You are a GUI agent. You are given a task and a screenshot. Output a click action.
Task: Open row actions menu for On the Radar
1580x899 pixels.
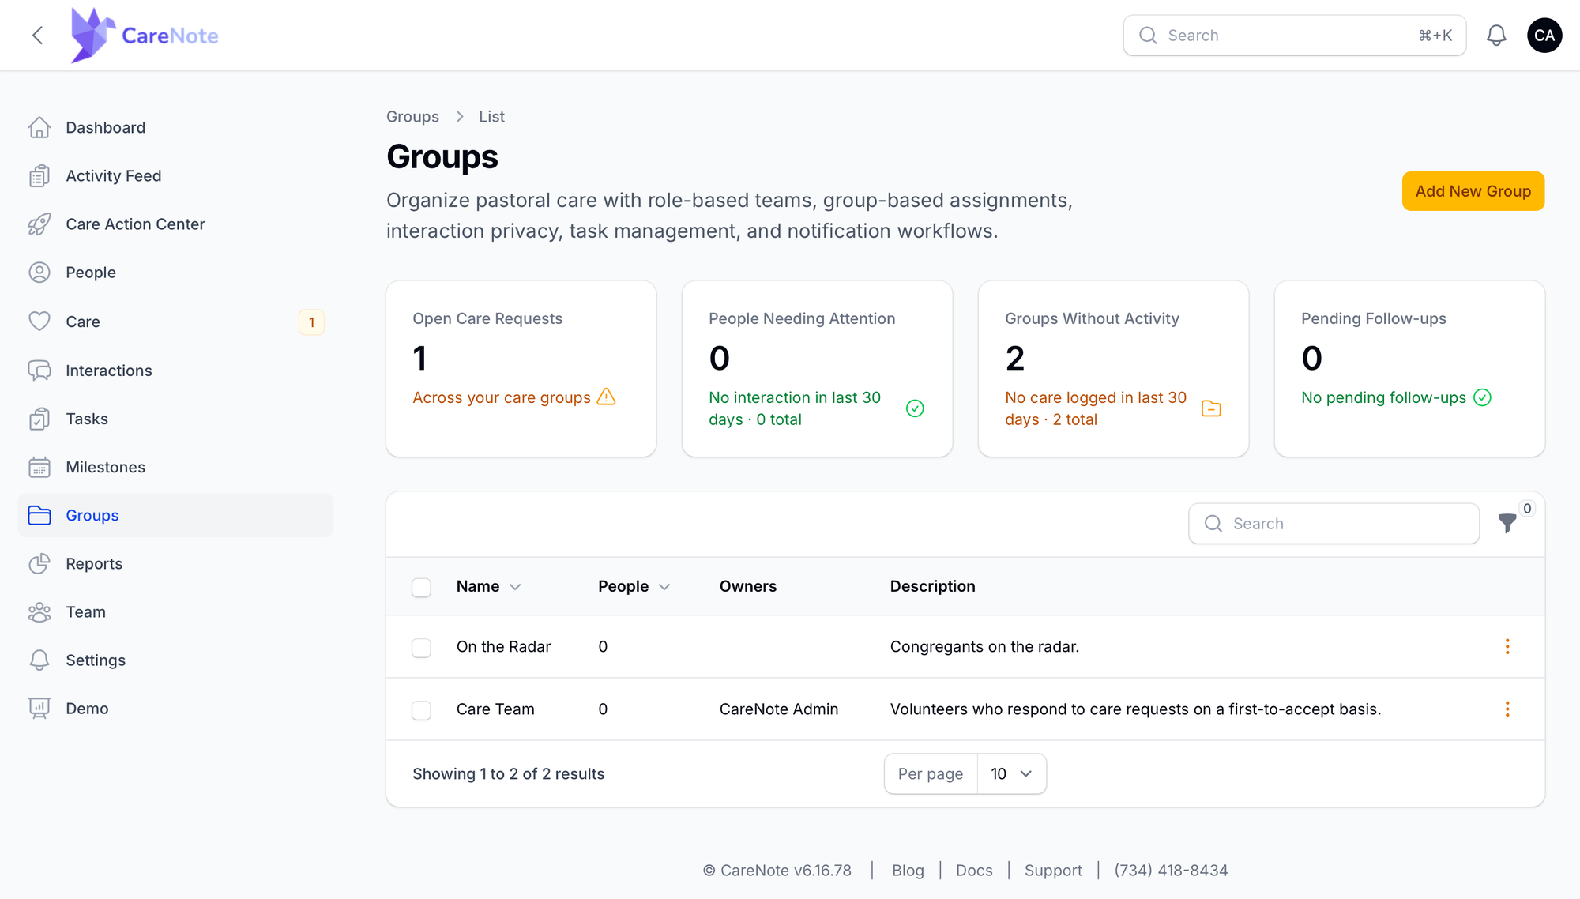[x=1507, y=646]
